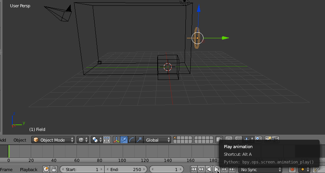Click the blue Z-axis manipulator arrow
Image resolution: width=325 pixels, height=173 pixels.
[x=198, y=8]
